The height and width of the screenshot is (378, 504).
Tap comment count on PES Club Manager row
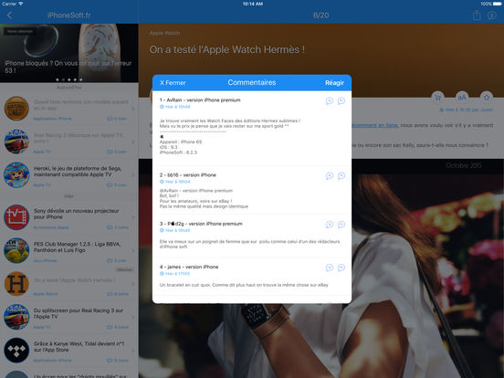pyautogui.click(x=116, y=261)
